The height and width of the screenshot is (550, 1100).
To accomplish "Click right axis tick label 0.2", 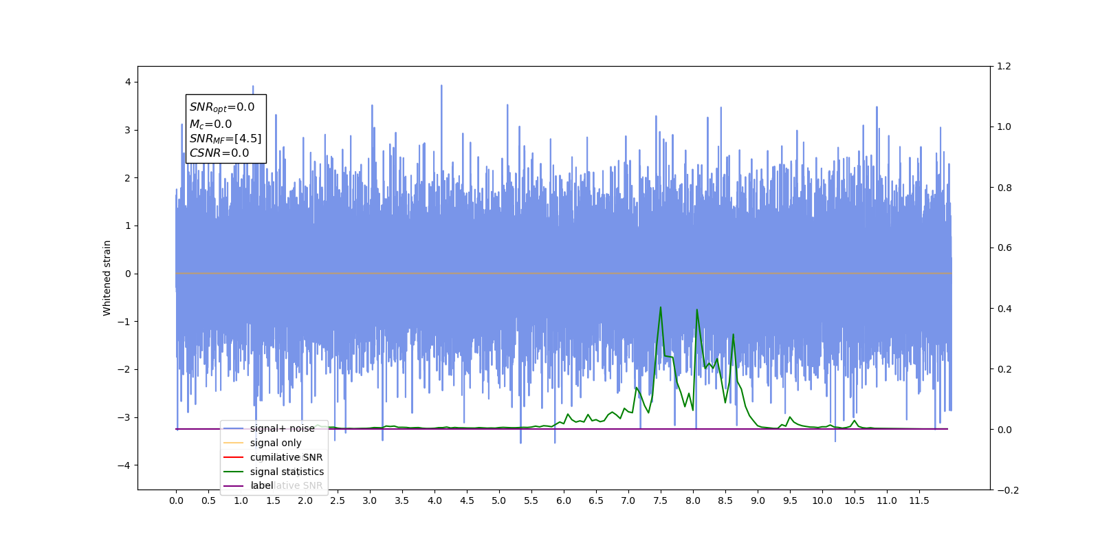I will pos(1004,369).
